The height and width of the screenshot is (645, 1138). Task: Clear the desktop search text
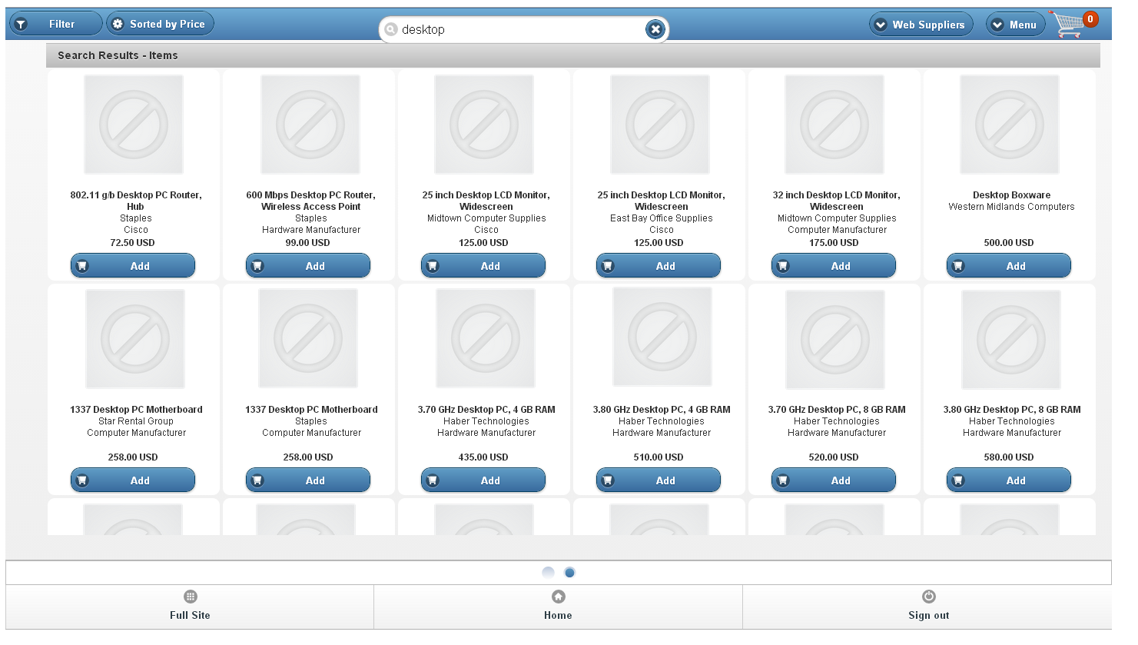coord(655,29)
